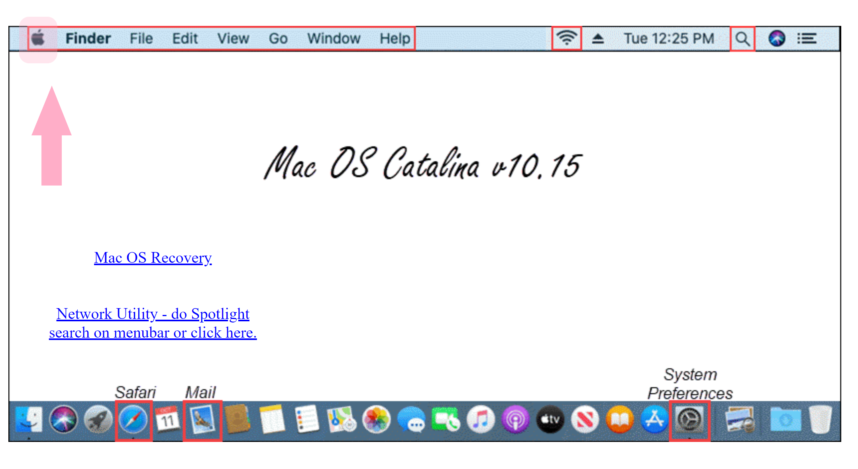Open the View menu
The height and width of the screenshot is (469, 858).
pos(233,39)
